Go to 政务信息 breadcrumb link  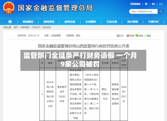click(25, 27)
